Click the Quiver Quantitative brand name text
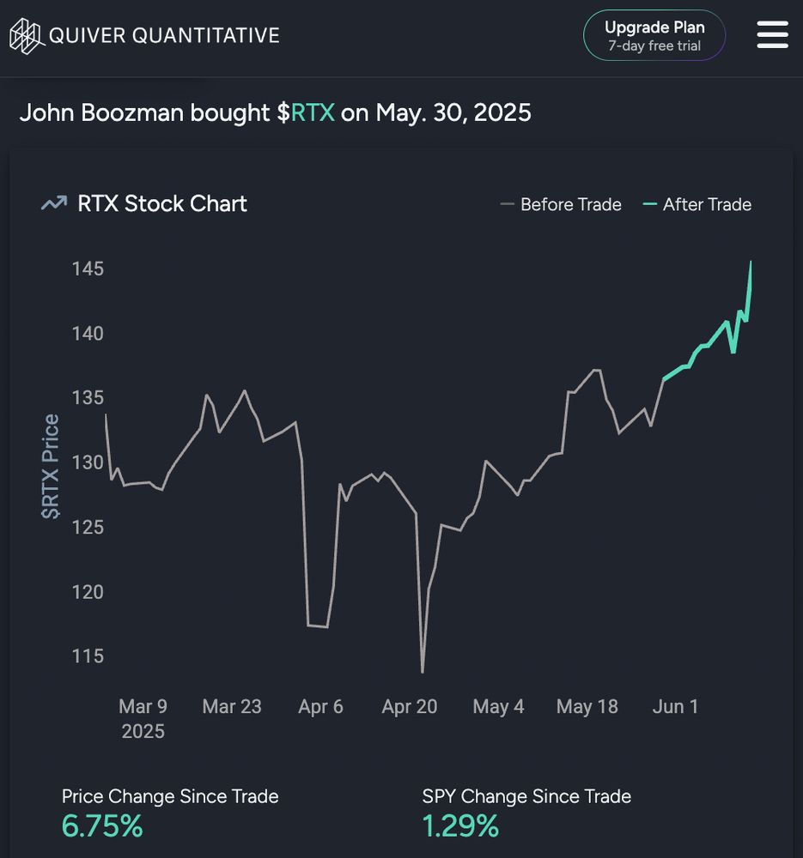The image size is (803, 858). pos(164,35)
